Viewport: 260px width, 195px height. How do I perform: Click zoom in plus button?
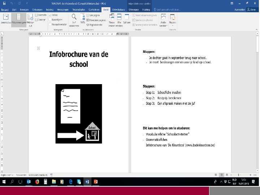coord(250,175)
